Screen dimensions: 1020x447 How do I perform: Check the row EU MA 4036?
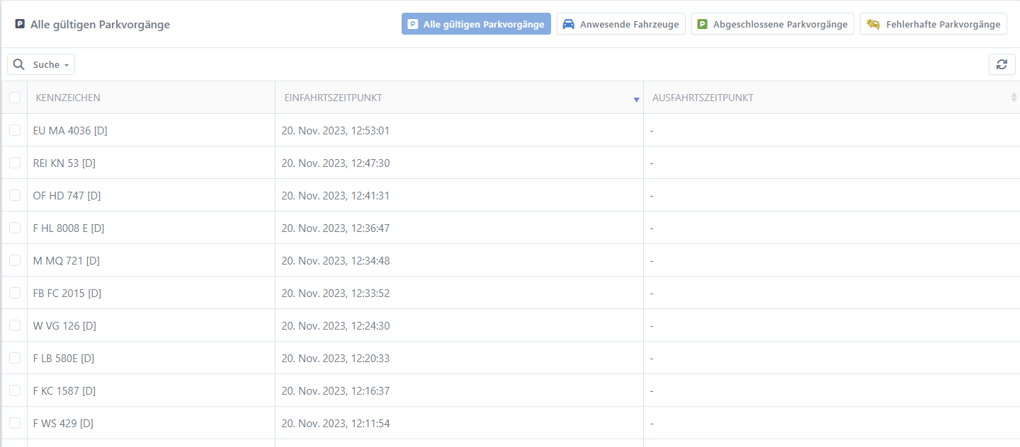15,130
